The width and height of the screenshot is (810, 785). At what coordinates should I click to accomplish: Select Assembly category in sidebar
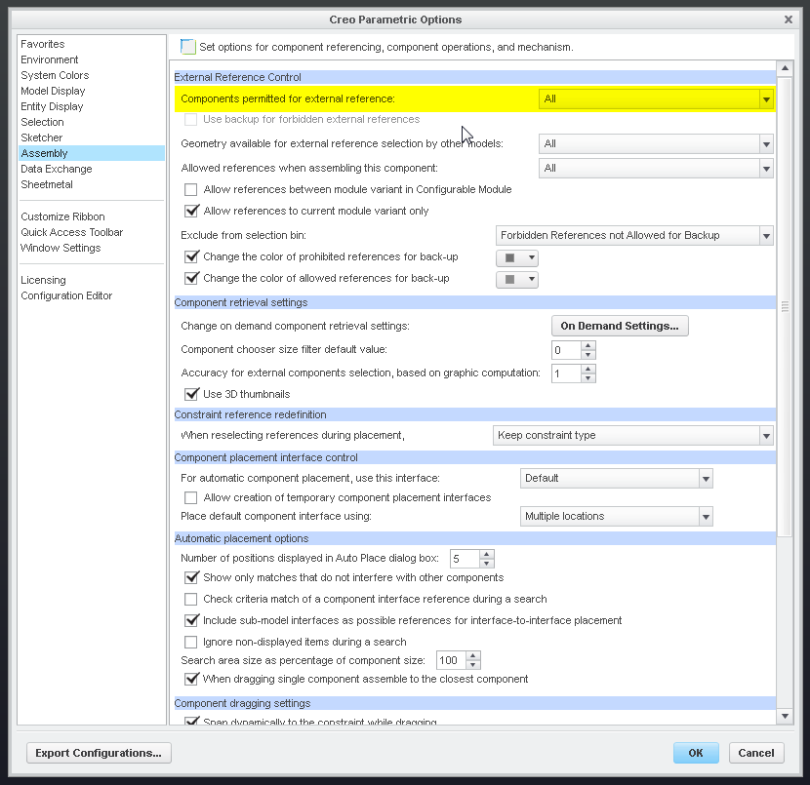[x=92, y=153]
